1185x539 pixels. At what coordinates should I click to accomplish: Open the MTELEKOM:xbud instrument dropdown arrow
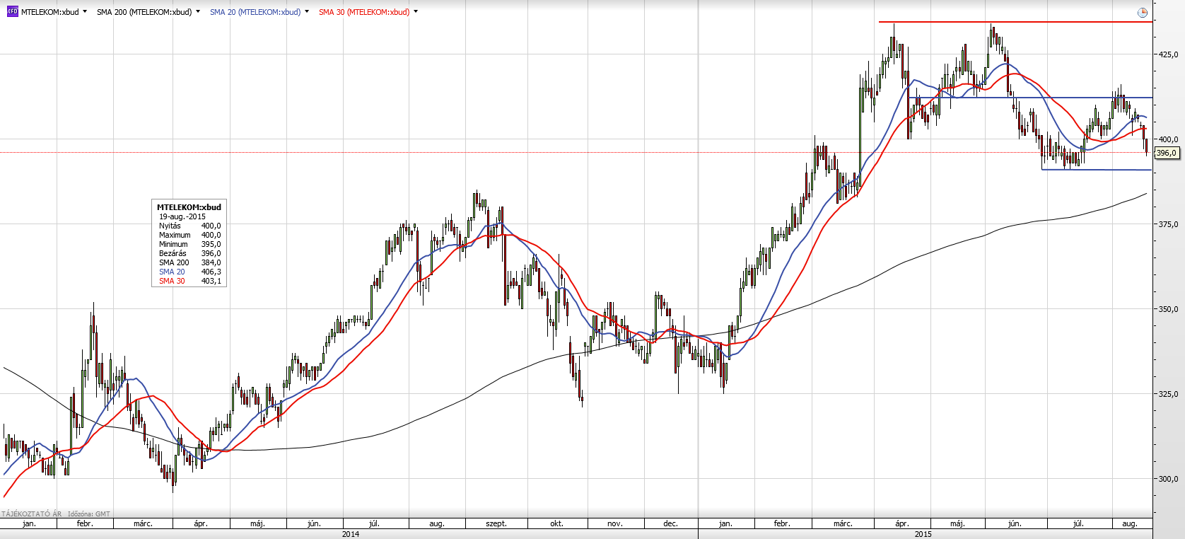pos(85,11)
